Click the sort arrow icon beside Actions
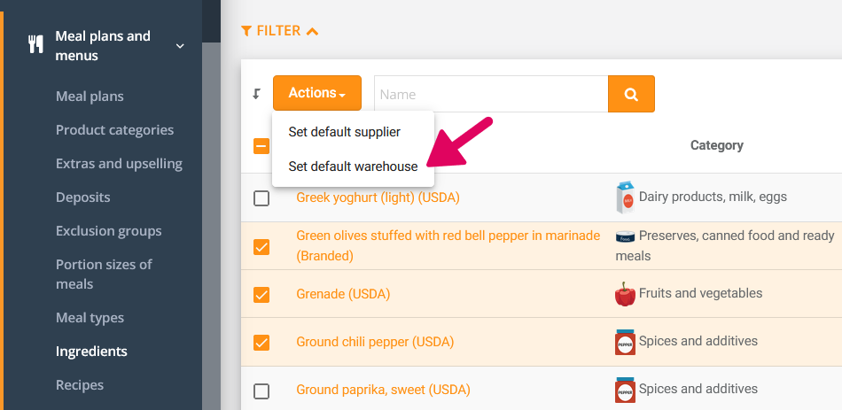842x410 pixels. tap(257, 94)
